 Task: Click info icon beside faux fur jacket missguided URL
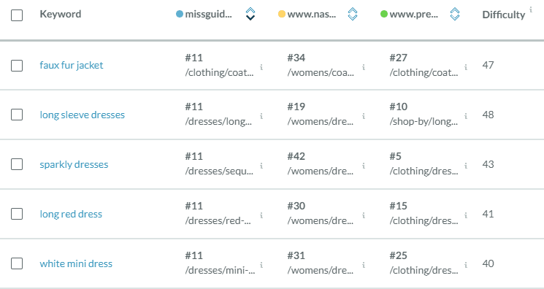click(x=261, y=67)
